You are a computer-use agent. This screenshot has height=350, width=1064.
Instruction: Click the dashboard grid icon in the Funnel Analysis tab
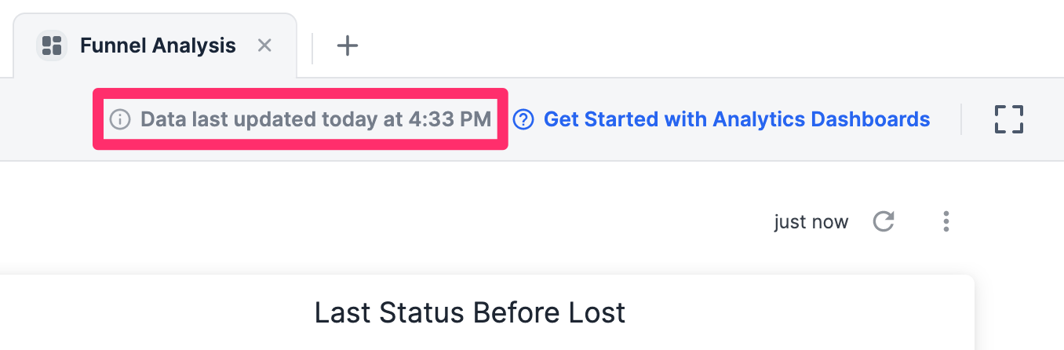click(x=52, y=46)
